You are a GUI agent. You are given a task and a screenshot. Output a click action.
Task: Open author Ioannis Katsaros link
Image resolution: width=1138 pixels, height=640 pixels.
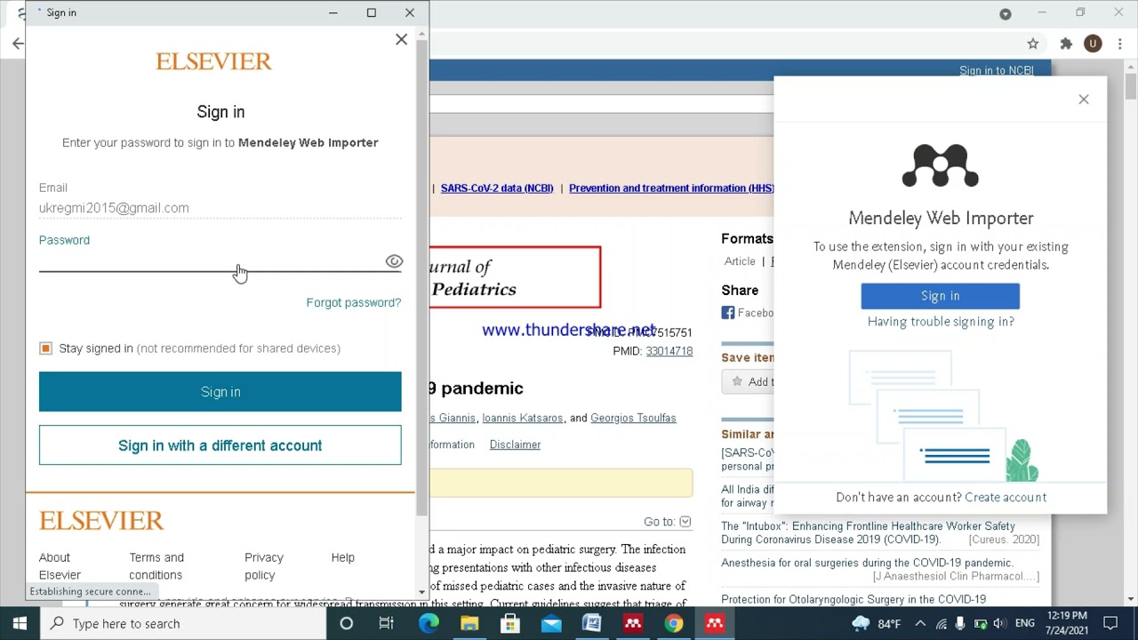point(523,418)
